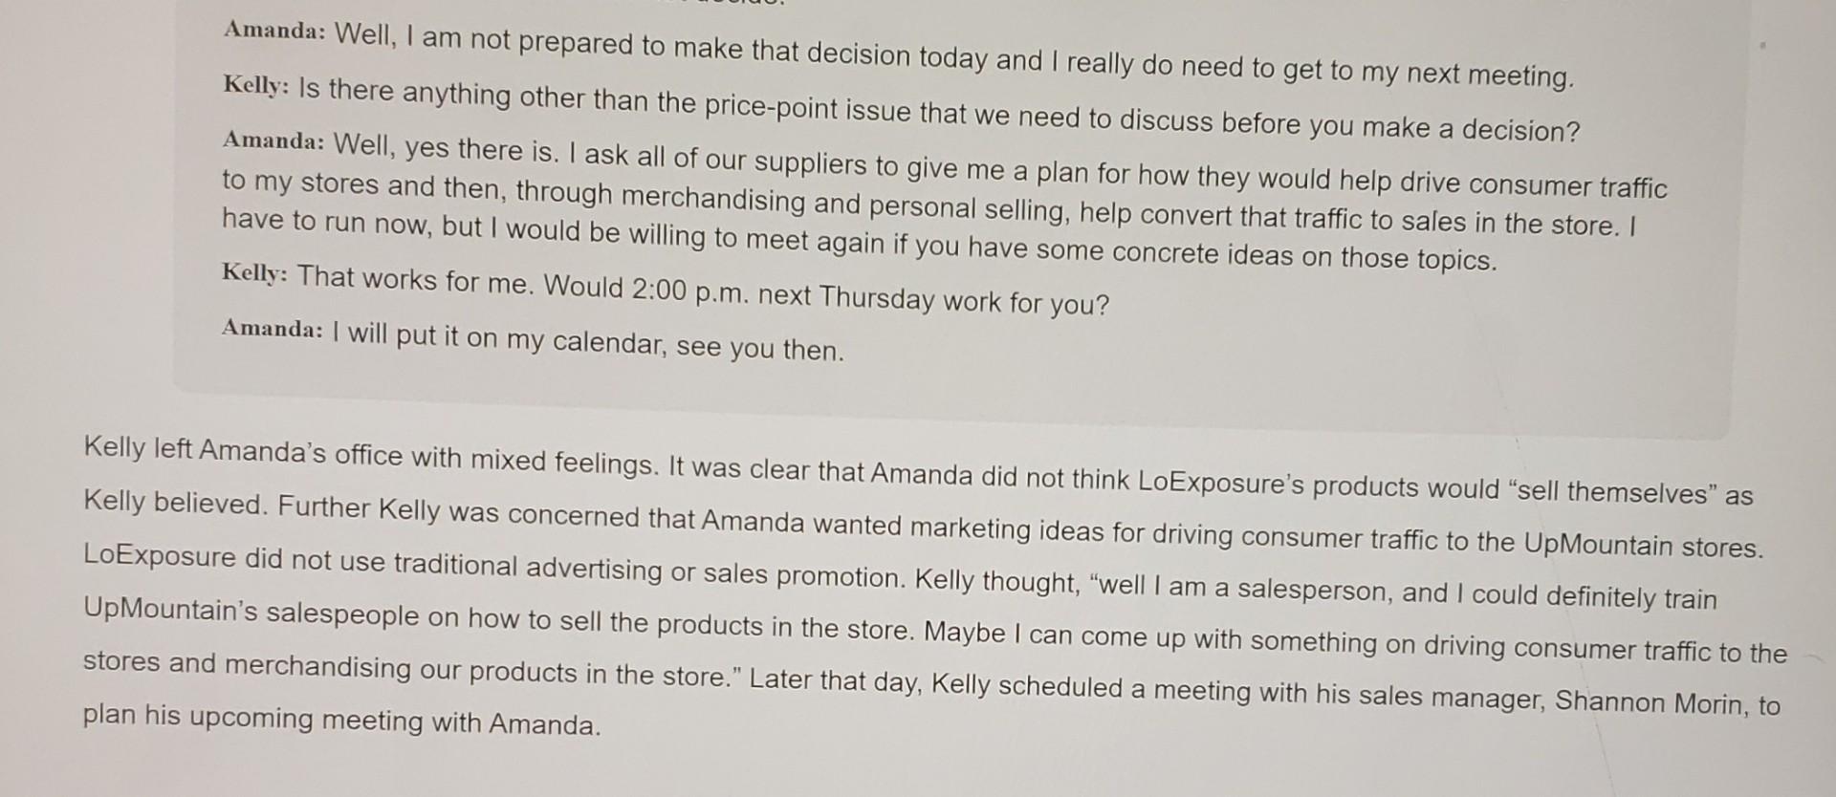Screen dimensions: 1836x797
Task: Click 'Amanda:' label before 'I will put it'
Action: (273, 329)
